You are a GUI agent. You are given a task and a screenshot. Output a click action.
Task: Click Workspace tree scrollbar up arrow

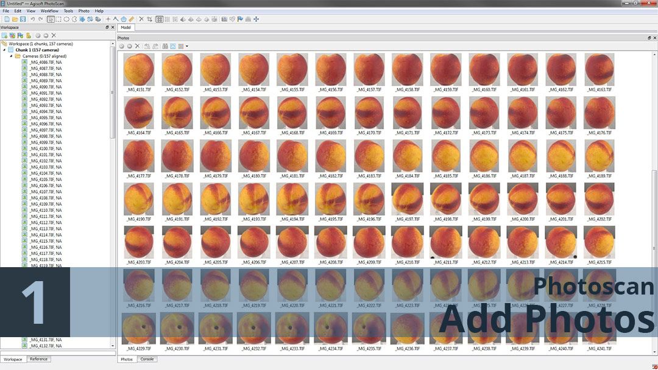113,44
